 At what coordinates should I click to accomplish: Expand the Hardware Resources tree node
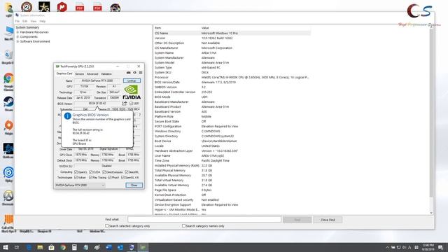pyautogui.click(x=17, y=32)
